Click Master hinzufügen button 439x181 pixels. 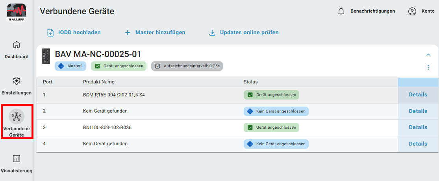[155, 33]
